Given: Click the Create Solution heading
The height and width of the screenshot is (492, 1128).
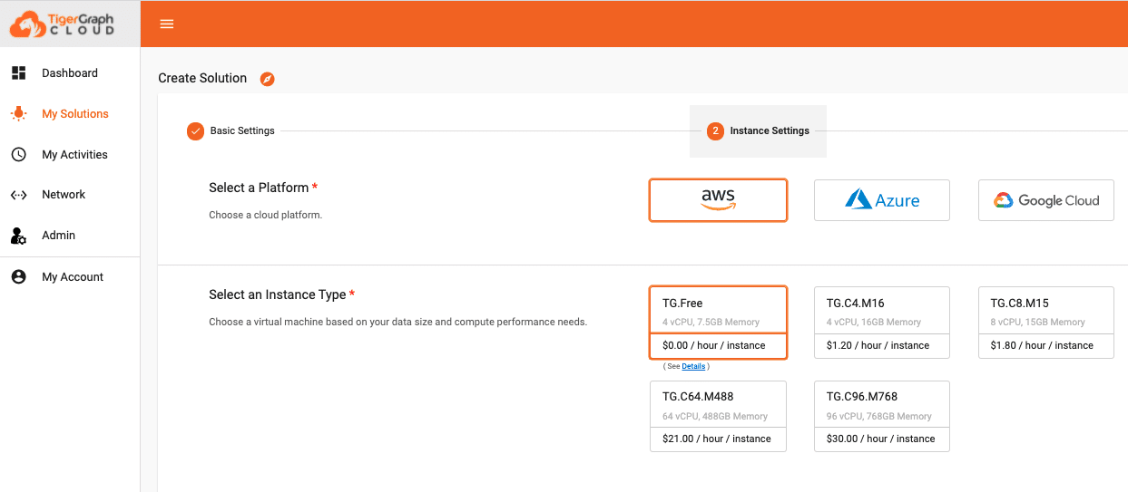Looking at the screenshot, I should [x=202, y=79].
